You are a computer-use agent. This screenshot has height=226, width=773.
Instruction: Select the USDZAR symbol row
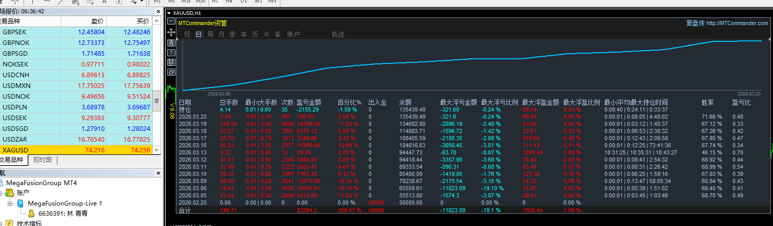(76, 139)
